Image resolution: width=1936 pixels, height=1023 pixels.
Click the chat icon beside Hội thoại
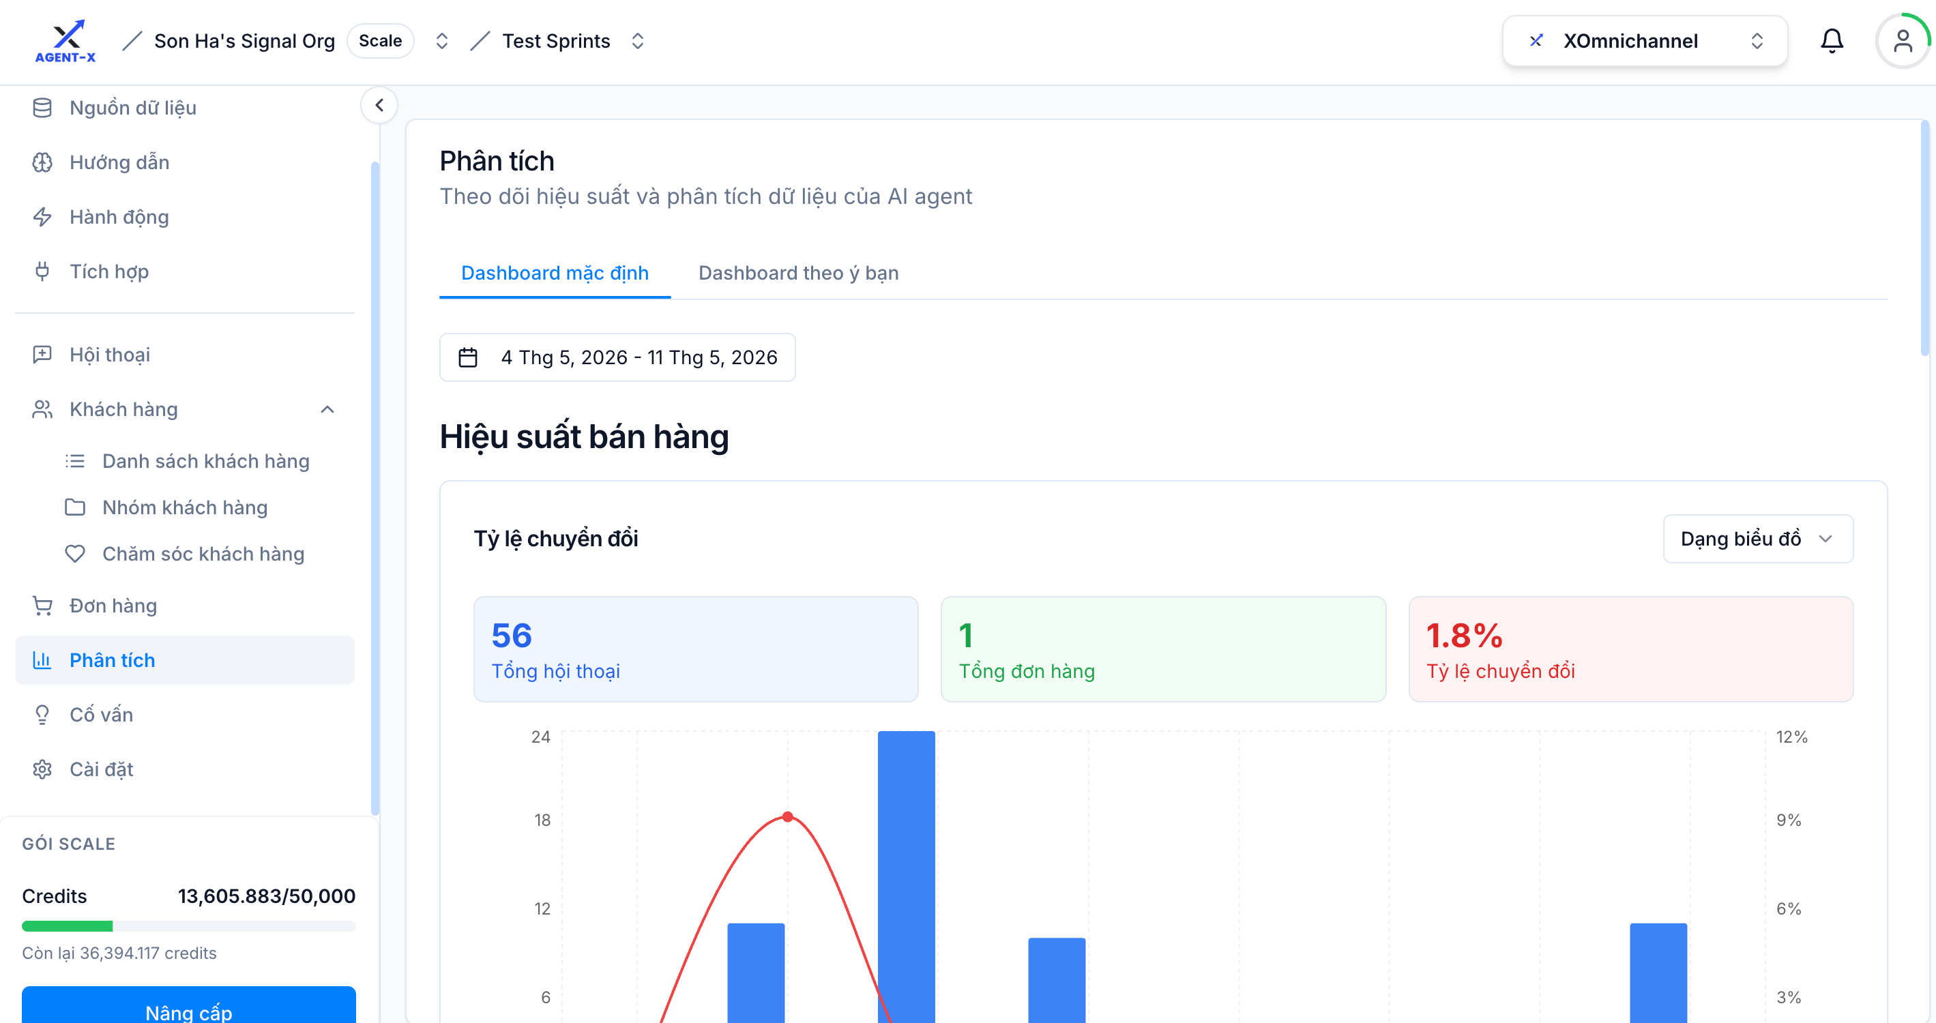point(42,355)
